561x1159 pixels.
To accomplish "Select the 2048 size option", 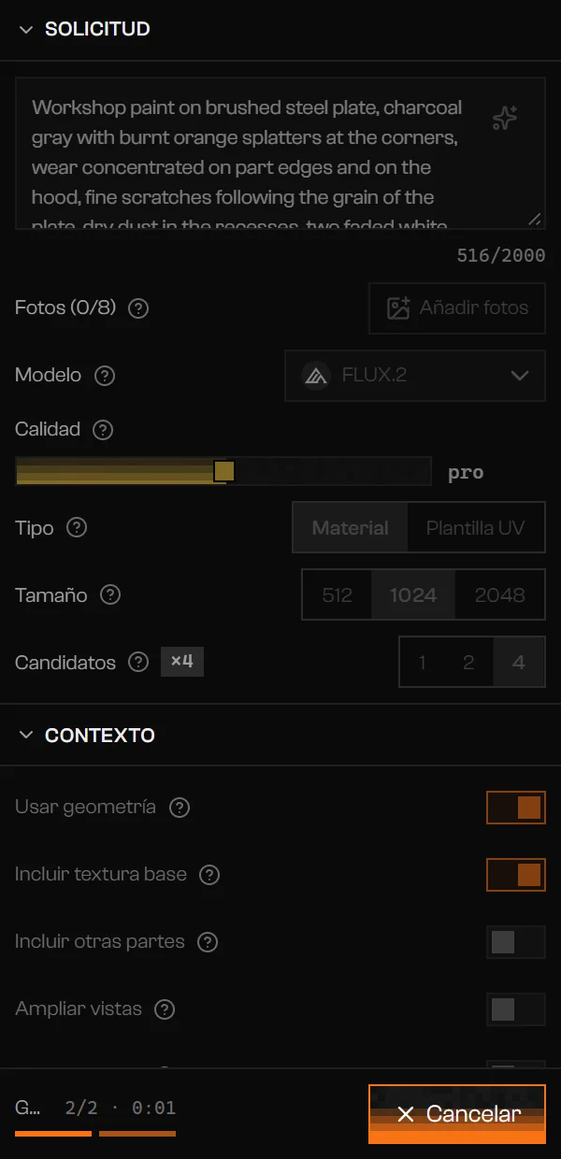I will 499,594.
